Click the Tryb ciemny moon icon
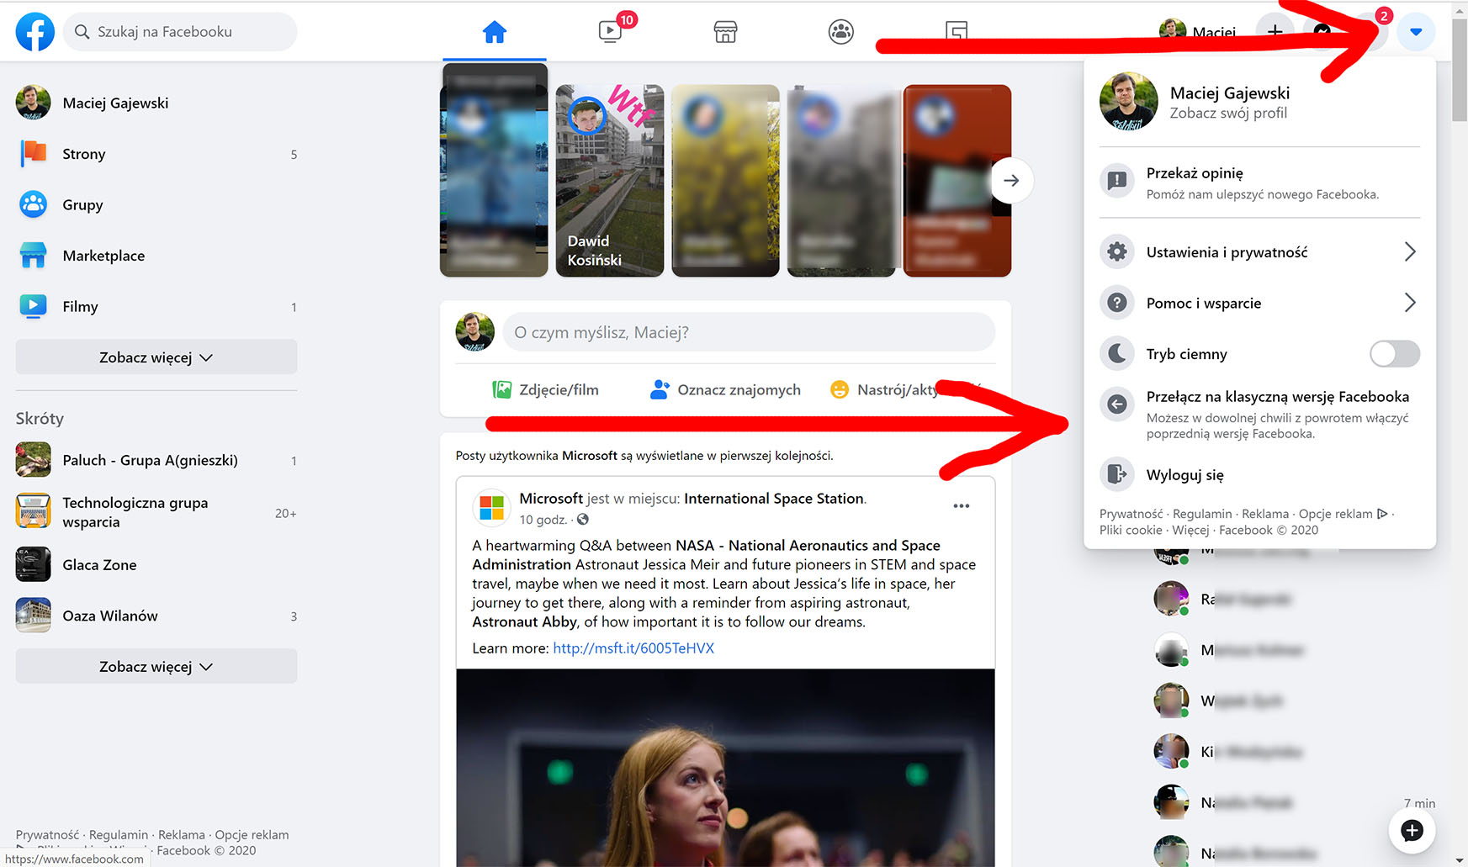The width and height of the screenshot is (1468, 867). pos(1117,354)
